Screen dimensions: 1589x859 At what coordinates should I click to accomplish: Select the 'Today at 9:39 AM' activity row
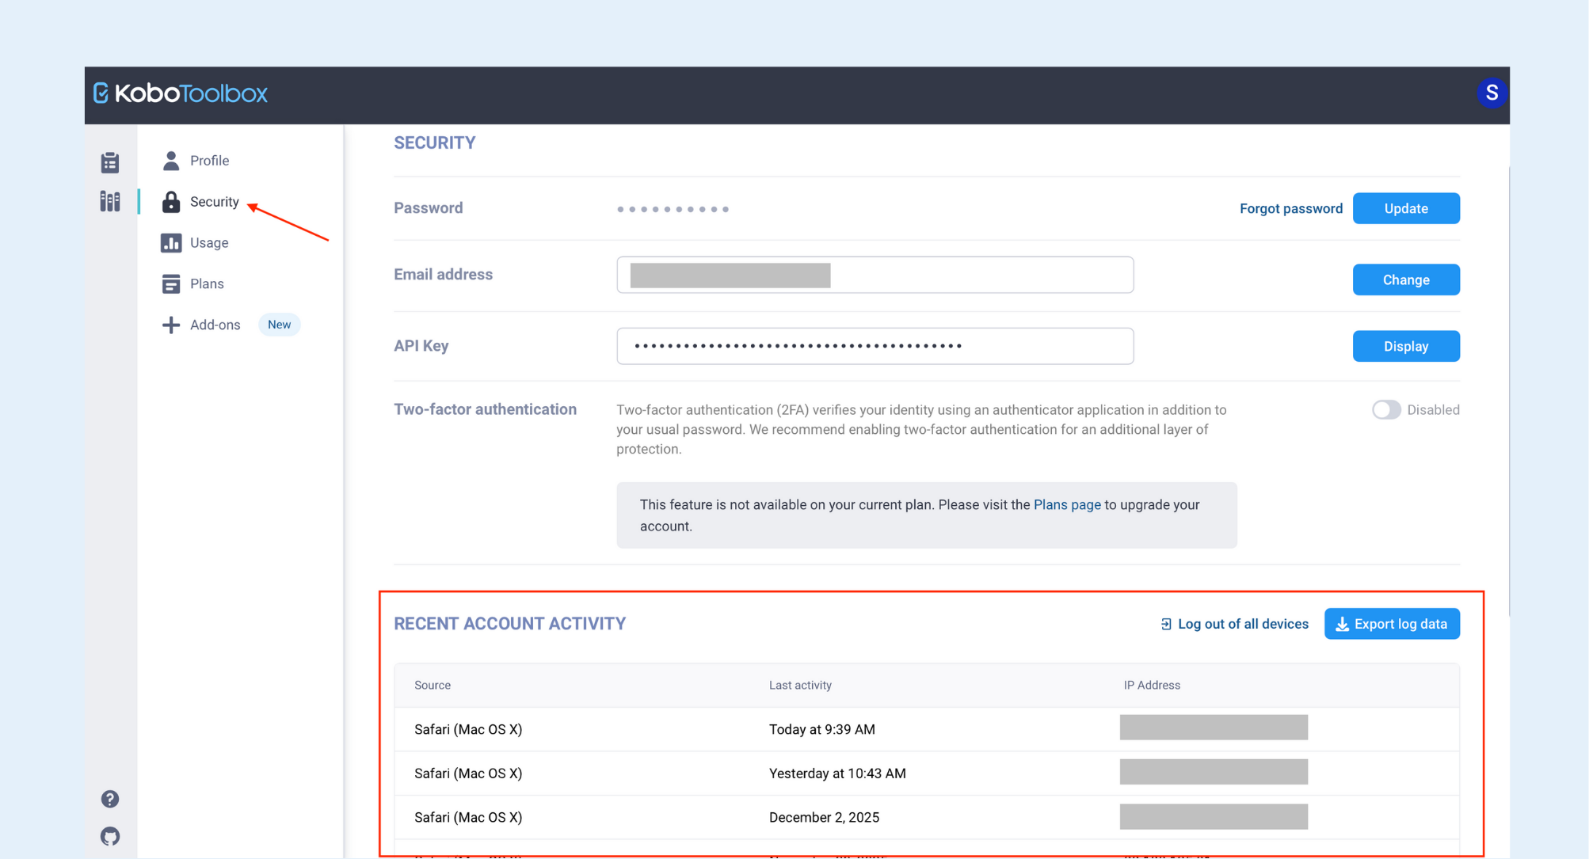coord(927,729)
